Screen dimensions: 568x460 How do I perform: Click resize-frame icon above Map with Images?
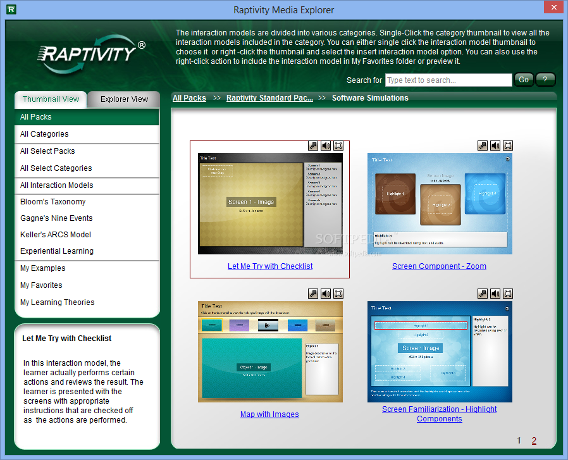[x=338, y=294]
